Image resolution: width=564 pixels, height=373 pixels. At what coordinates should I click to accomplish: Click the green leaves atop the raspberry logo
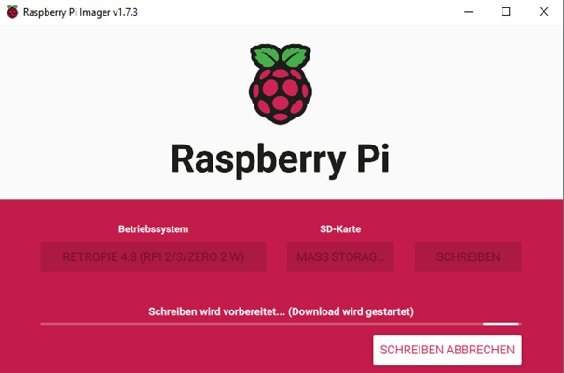click(281, 56)
